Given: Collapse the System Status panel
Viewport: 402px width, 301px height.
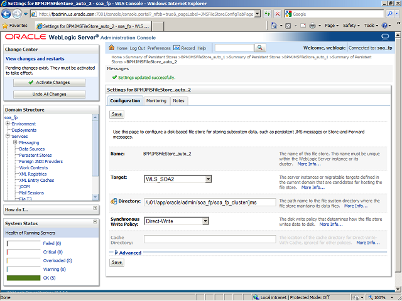Looking at the screenshot, I should (94, 223).
